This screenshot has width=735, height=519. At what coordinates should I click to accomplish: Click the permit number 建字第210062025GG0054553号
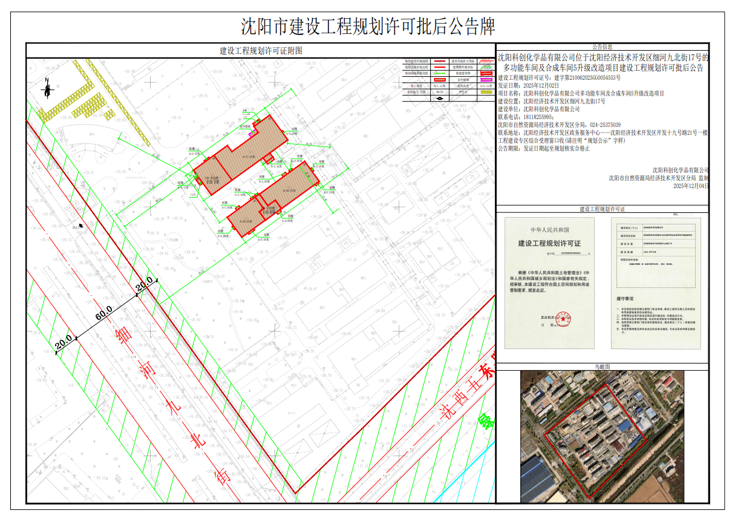(581, 78)
